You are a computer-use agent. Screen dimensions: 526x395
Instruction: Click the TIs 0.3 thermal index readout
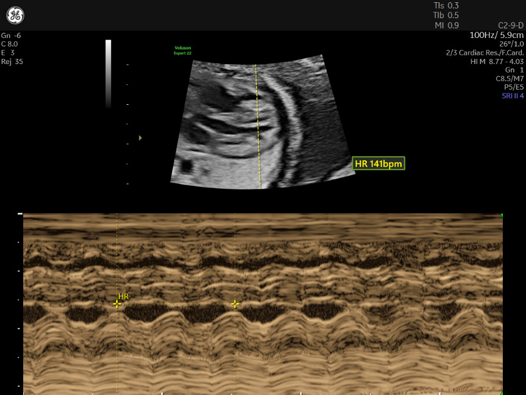446,5
